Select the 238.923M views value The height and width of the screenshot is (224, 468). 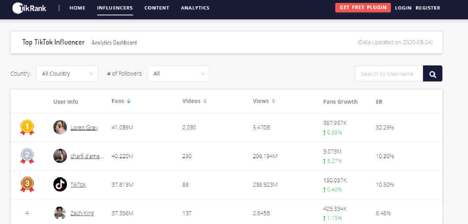265,185
